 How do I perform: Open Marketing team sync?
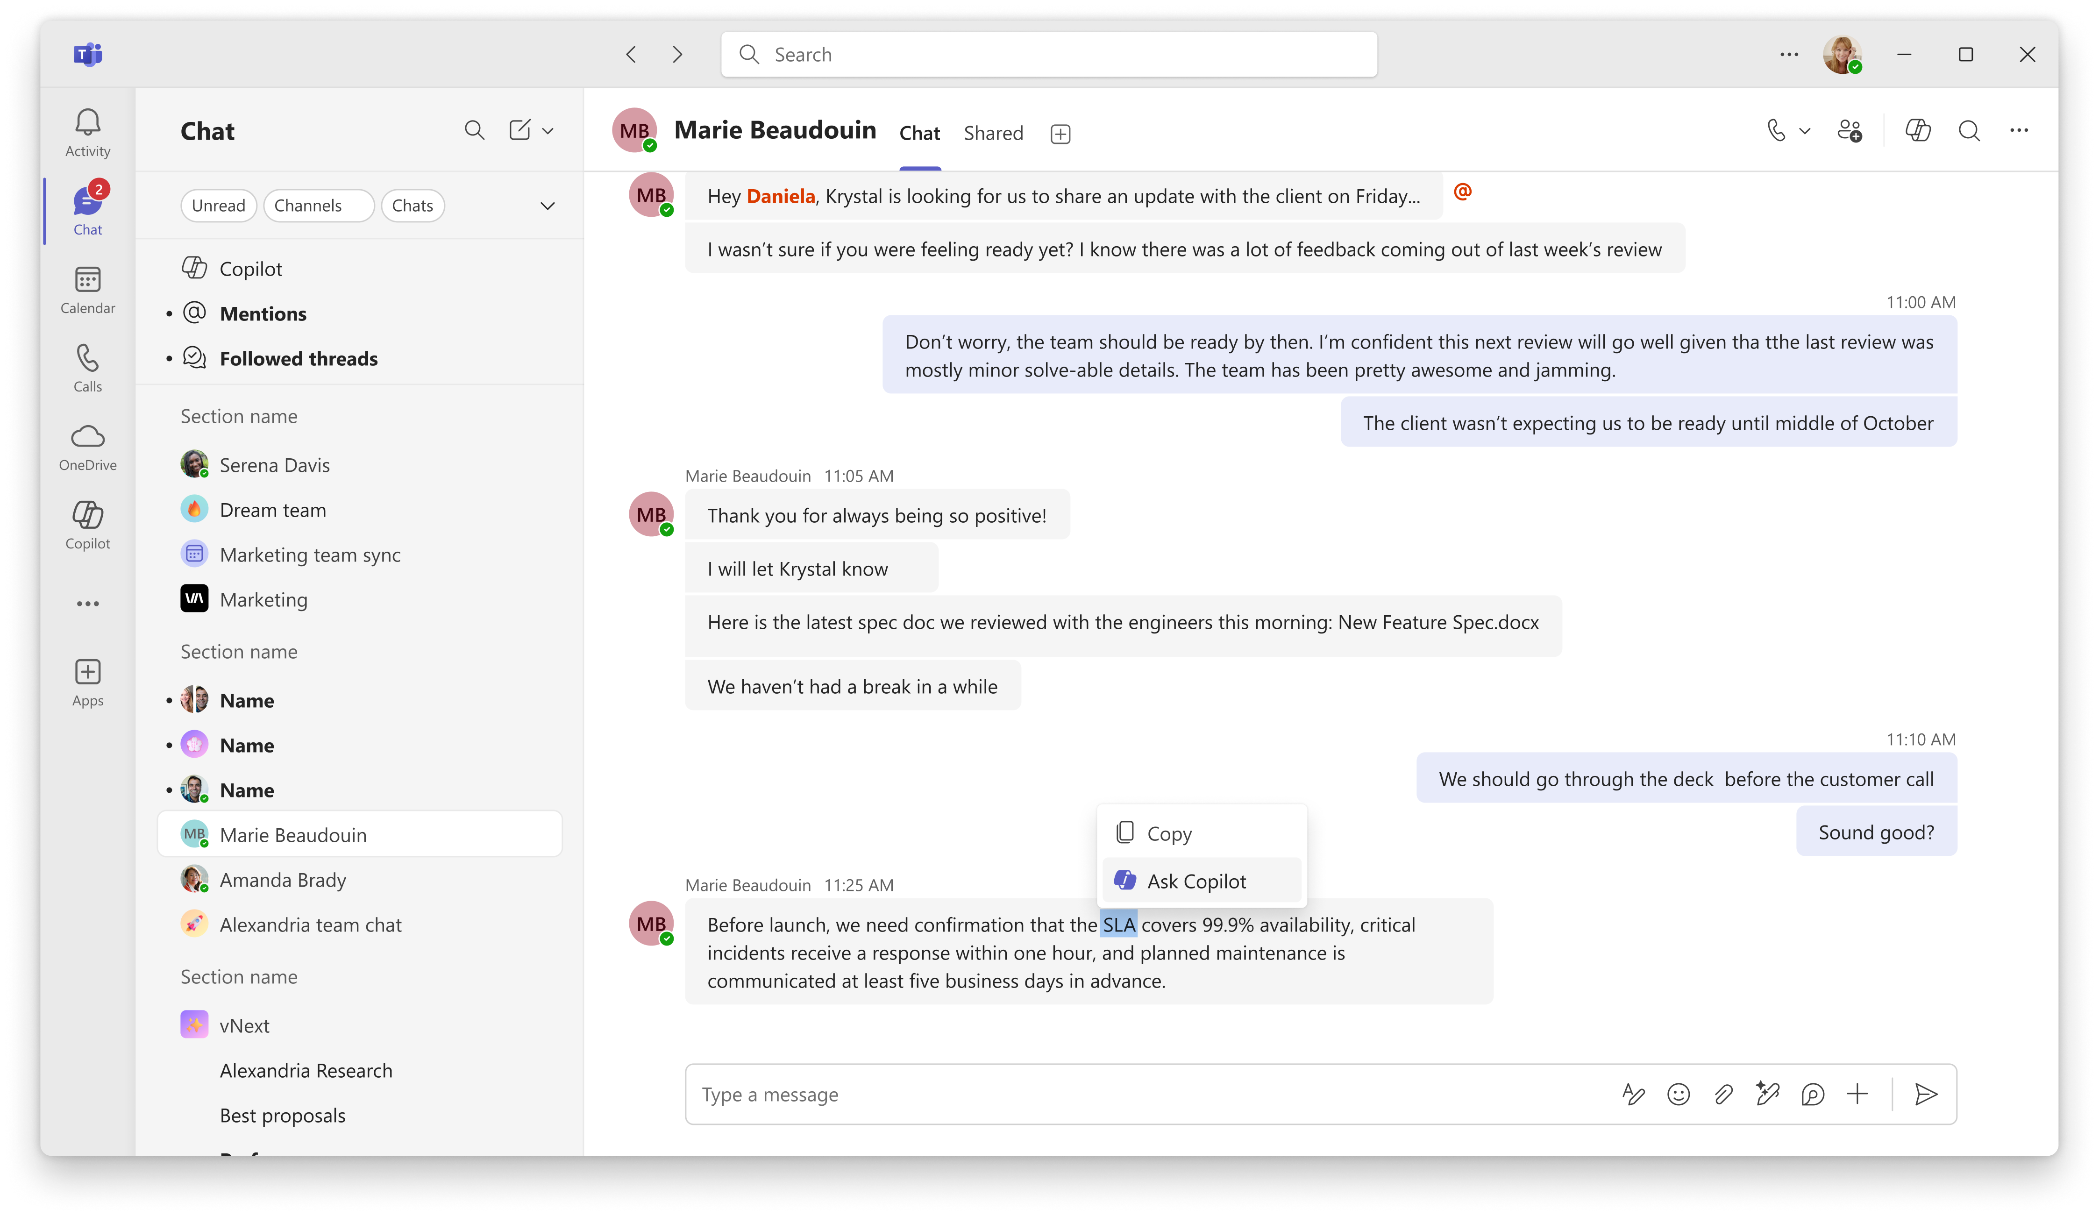[360, 555]
